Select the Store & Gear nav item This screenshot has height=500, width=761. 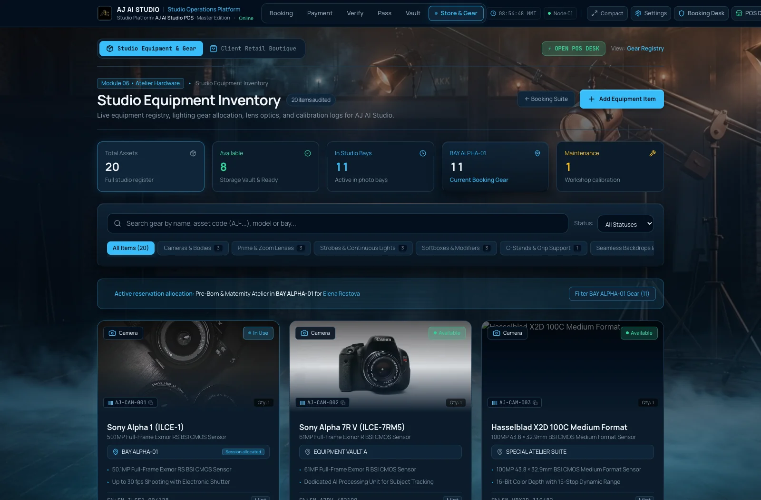click(x=456, y=13)
